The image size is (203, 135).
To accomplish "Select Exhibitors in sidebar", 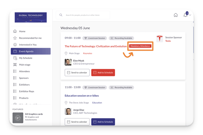I will pos(24,85).
